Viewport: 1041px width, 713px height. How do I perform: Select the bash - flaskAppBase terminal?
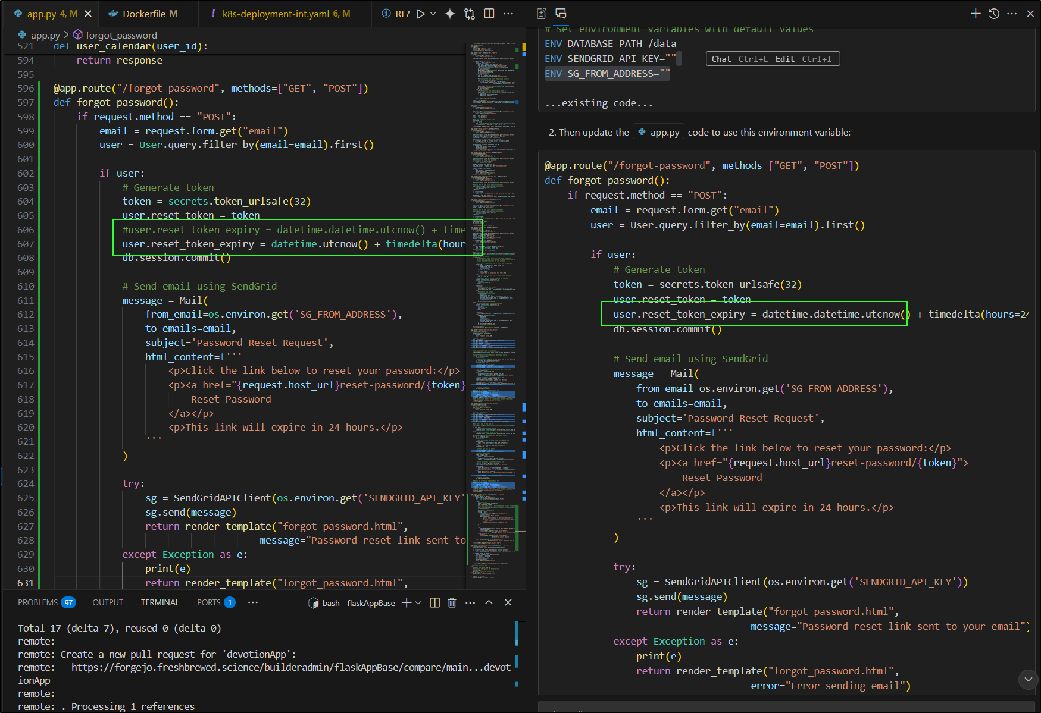tap(352, 603)
